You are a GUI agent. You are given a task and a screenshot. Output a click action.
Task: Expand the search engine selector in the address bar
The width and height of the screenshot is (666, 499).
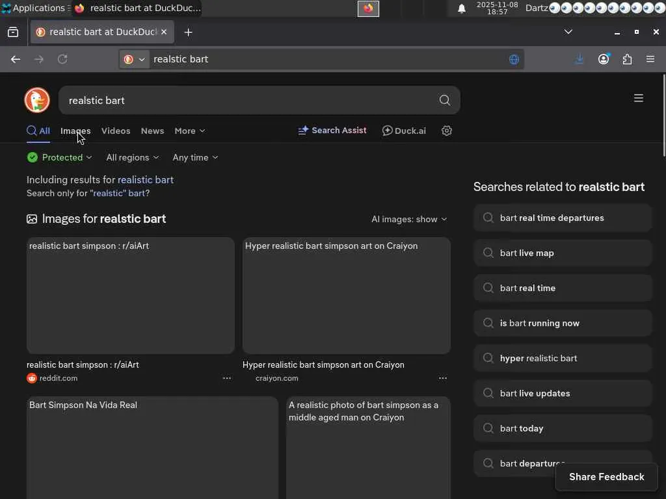pyautogui.click(x=135, y=59)
